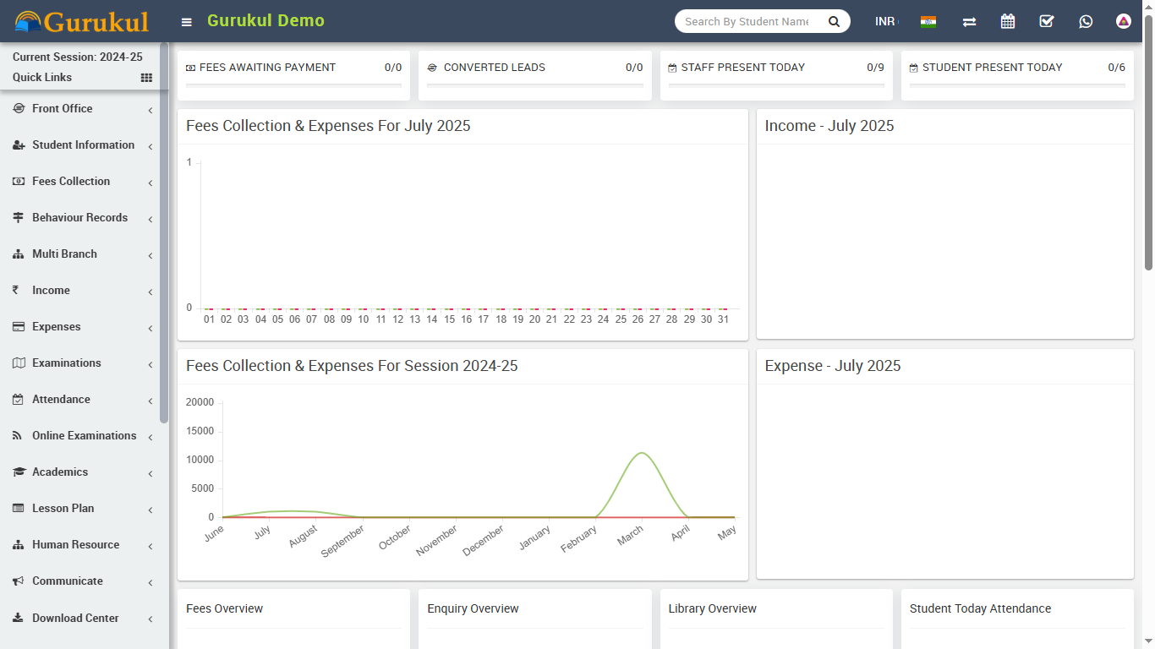This screenshot has height=649, width=1155.
Task: Select the India flag language icon
Action: tap(928, 21)
